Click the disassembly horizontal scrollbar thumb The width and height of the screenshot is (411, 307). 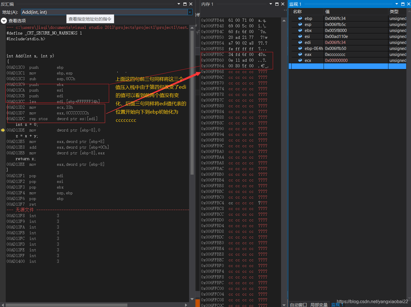click(67, 305)
